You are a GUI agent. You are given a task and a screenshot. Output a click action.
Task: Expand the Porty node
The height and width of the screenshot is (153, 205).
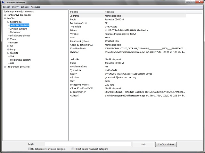tap(8, 50)
